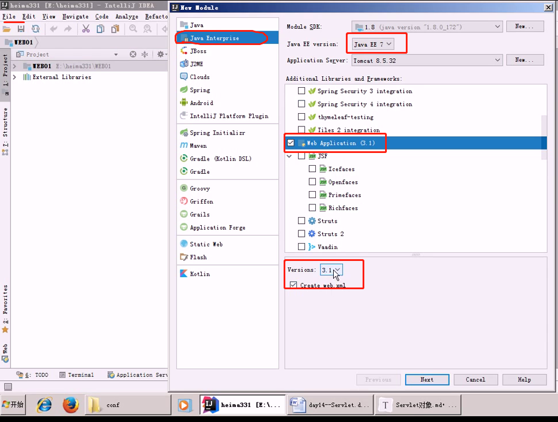This screenshot has height=422, width=558.
Task: Click New button beside Module SDK
Action: tap(524, 27)
